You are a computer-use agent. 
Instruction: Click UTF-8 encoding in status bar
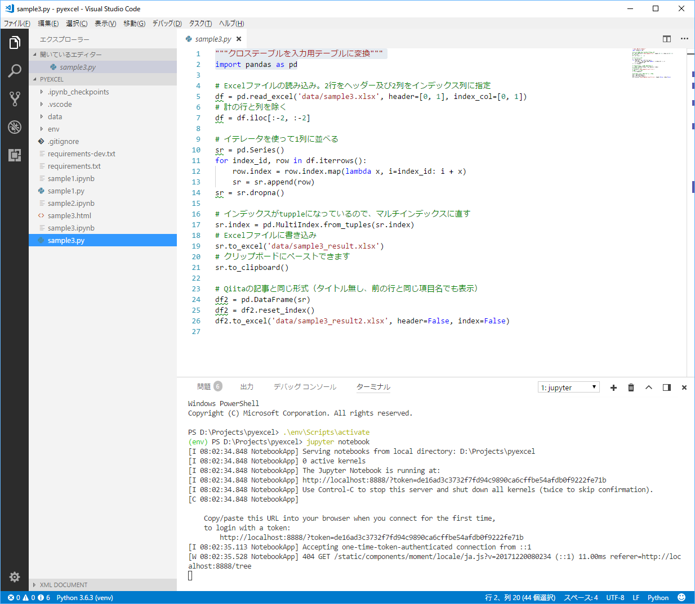[x=615, y=597]
